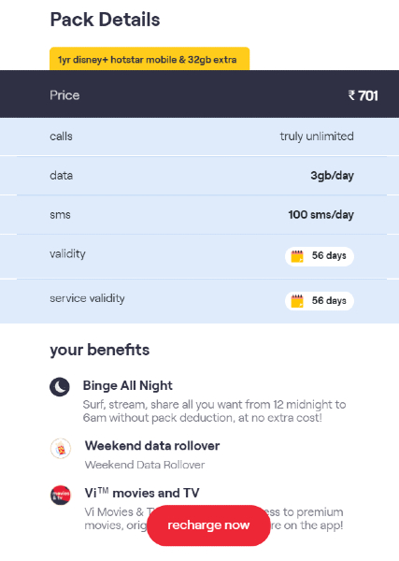The image size is (399, 561).
Task: Open the Binge All Night benefit heading
Action: (128, 385)
